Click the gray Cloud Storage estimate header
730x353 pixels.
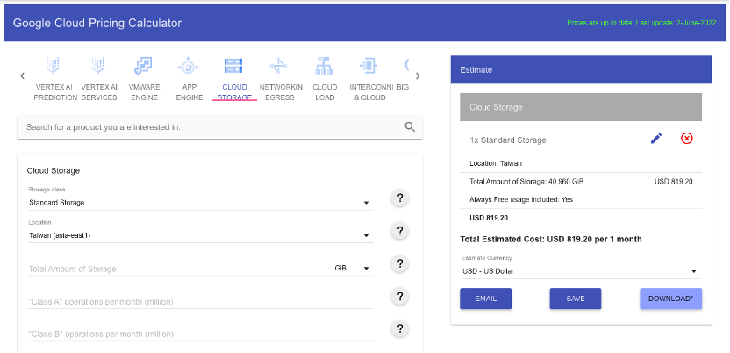(x=581, y=107)
